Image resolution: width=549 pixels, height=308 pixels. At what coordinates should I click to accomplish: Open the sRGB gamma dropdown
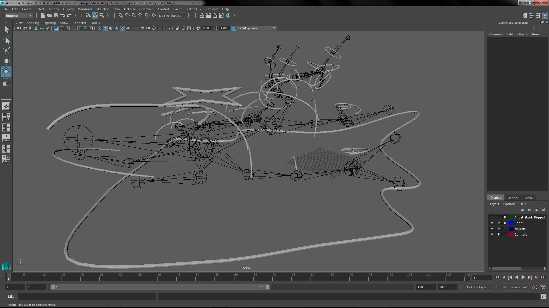pos(257,28)
